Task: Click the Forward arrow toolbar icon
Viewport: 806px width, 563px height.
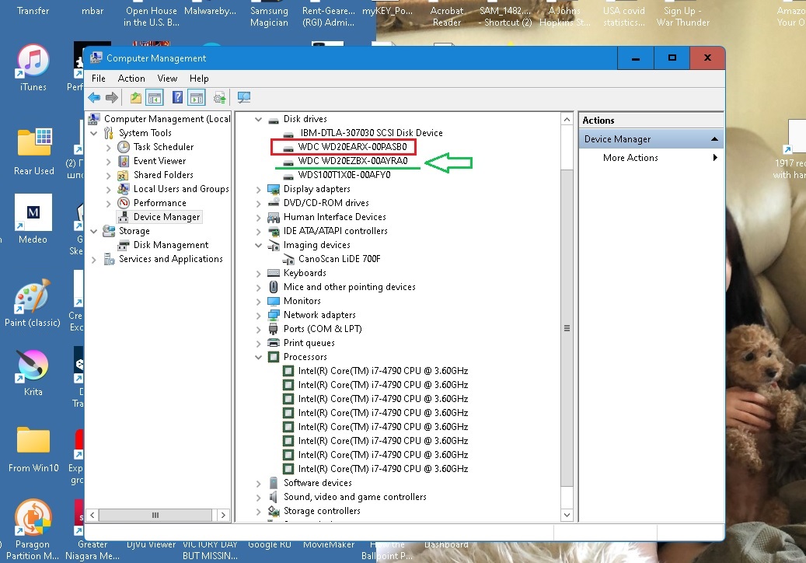Action: click(112, 97)
